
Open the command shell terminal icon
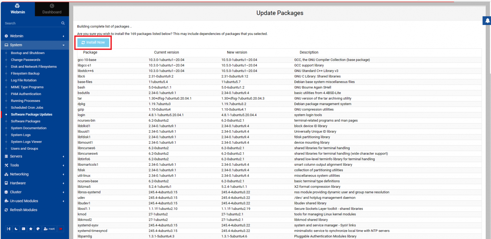(23, 229)
